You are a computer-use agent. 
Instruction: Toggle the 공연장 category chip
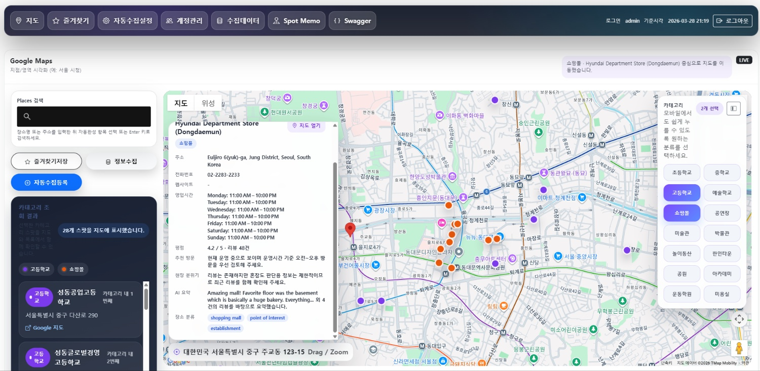[723, 213]
